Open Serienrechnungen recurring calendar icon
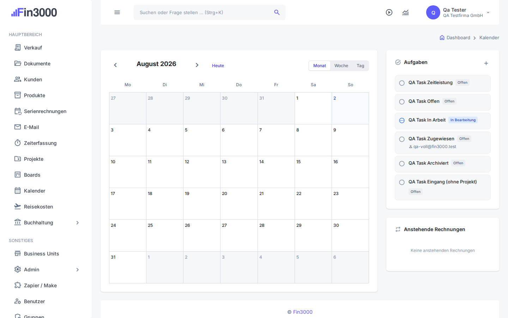Image resolution: width=508 pixels, height=318 pixels. coord(18,111)
